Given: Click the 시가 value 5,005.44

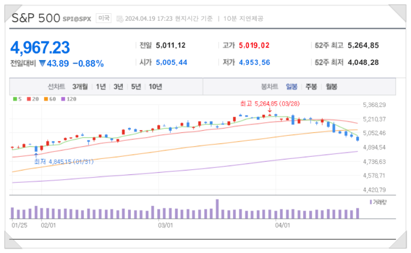Looking at the screenshot, I should (x=171, y=63).
